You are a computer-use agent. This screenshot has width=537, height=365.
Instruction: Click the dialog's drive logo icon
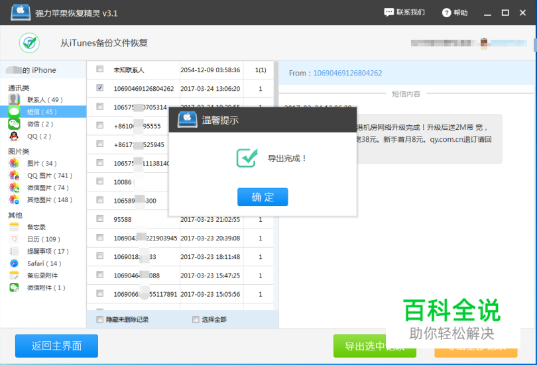[188, 120]
